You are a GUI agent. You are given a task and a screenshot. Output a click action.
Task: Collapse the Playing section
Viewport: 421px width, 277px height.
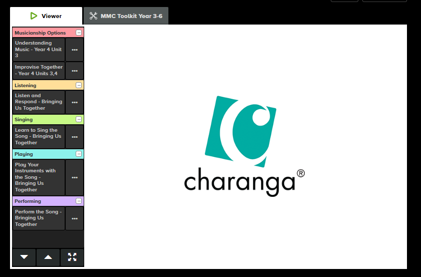point(79,154)
